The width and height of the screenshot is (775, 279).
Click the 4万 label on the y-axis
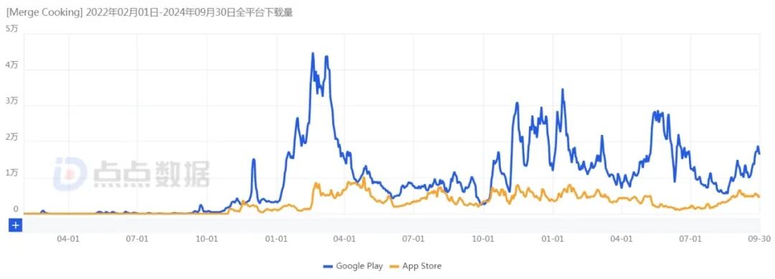click(12, 65)
